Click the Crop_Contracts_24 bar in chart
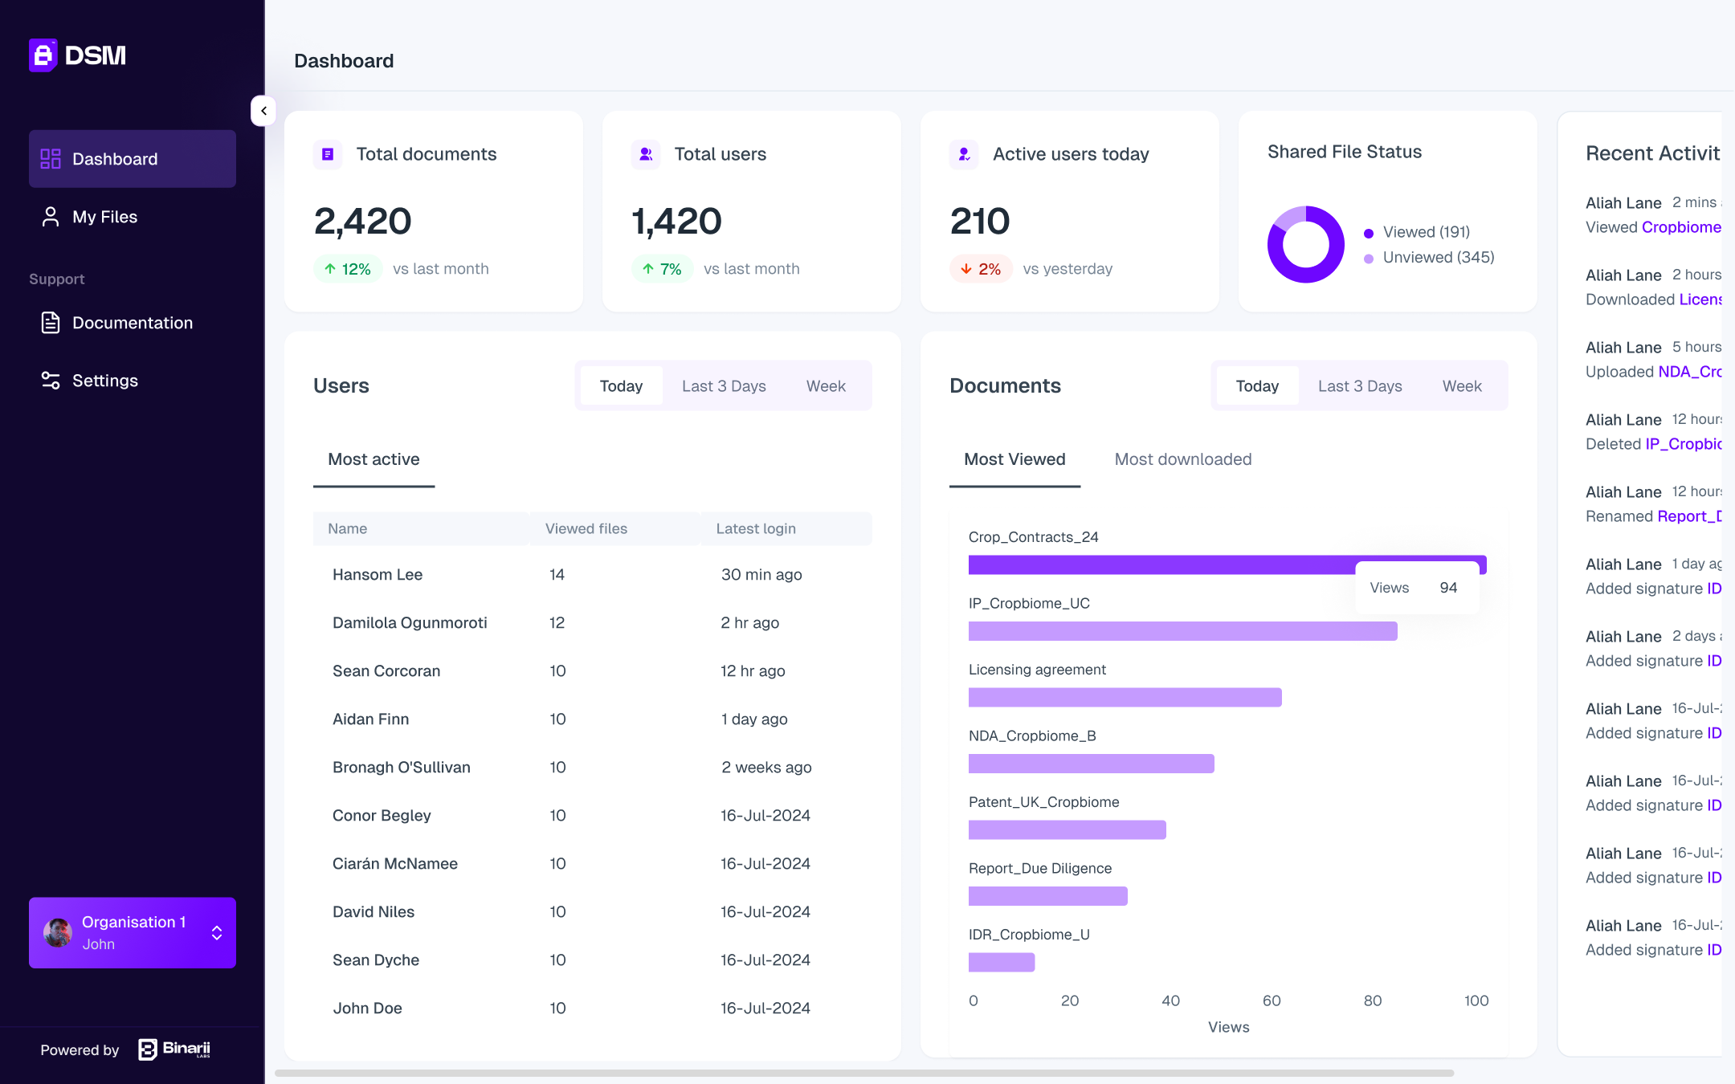 pos(1157,565)
